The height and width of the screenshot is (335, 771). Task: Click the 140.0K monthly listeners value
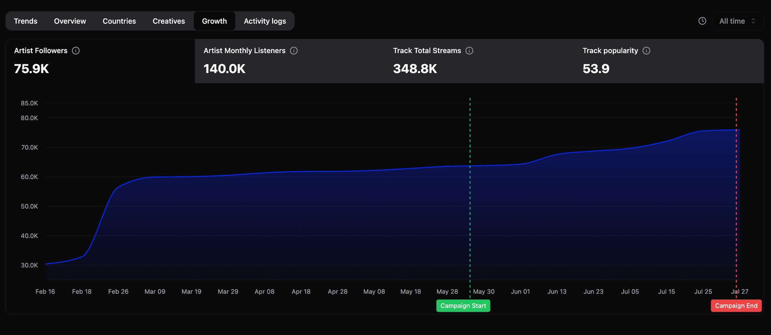224,69
